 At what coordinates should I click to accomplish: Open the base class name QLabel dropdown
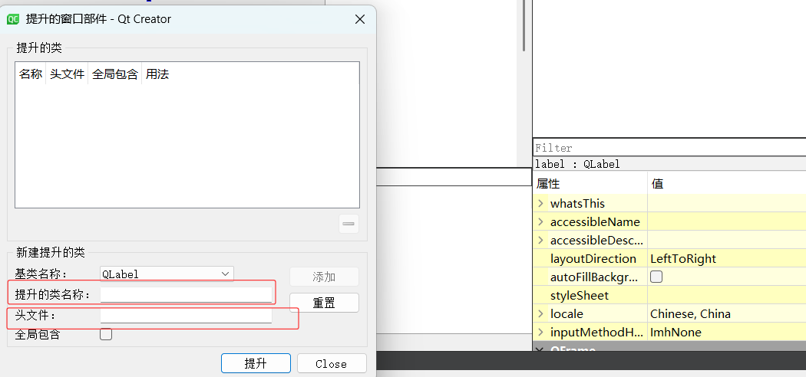click(167, 274)
